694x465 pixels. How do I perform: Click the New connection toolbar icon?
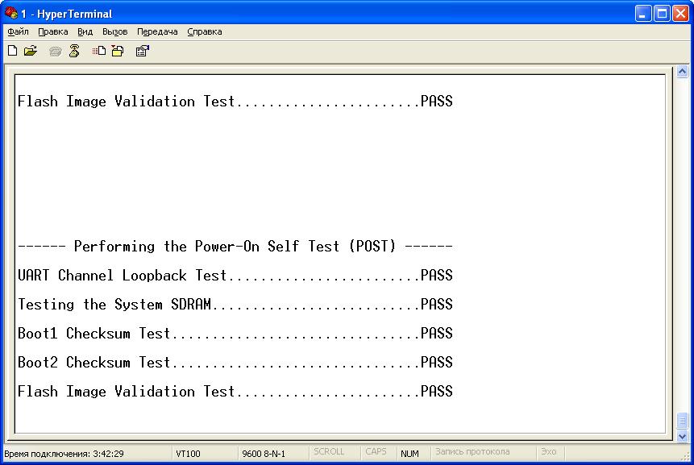pos(12,51)
